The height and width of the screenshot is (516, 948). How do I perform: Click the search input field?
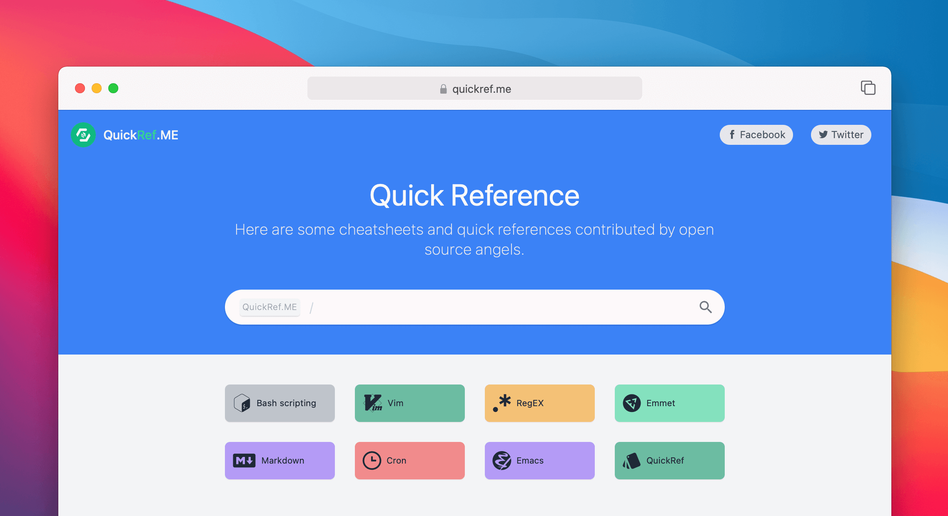pyautogui.click(x=474, y=307)
